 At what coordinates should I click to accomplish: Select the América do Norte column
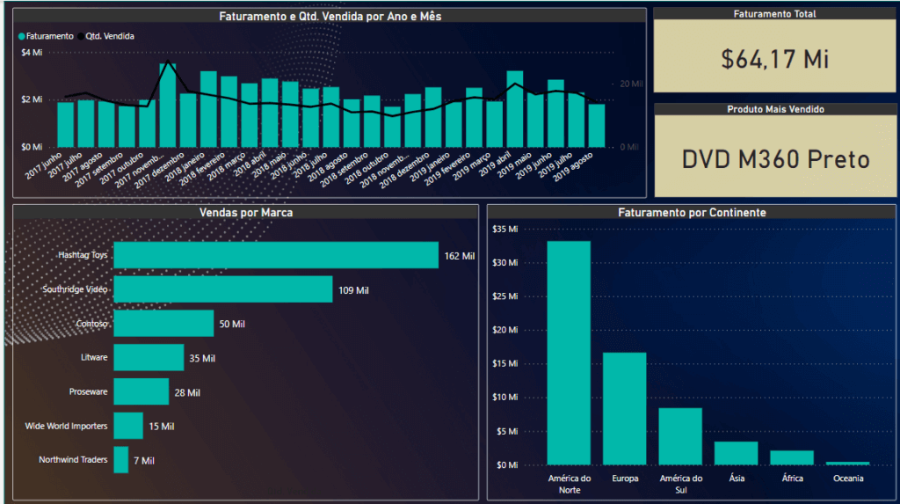point(569,353)
